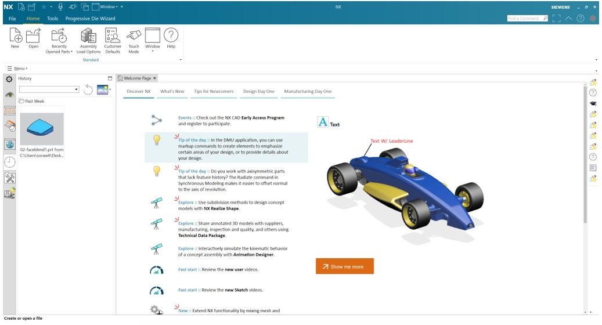This screenshot has width=602, height=325.
Task: Minimize ribbon with the up chevron
Action: 568,18
